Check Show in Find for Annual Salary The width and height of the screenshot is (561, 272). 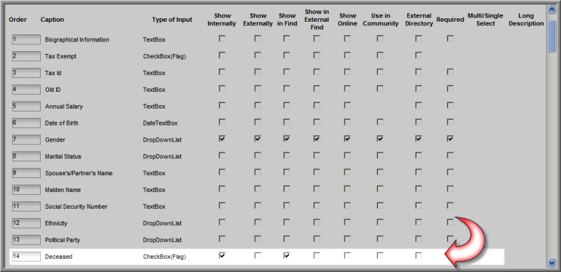pyautogui.click(x=287, y=105)
